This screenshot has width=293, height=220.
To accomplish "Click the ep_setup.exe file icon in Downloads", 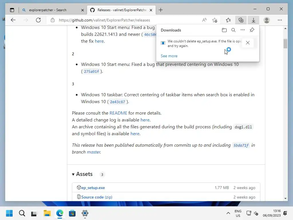I will (x=163, y=43).
